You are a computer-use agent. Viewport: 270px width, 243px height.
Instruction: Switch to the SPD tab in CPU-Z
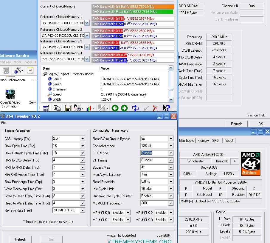(215, 141)
